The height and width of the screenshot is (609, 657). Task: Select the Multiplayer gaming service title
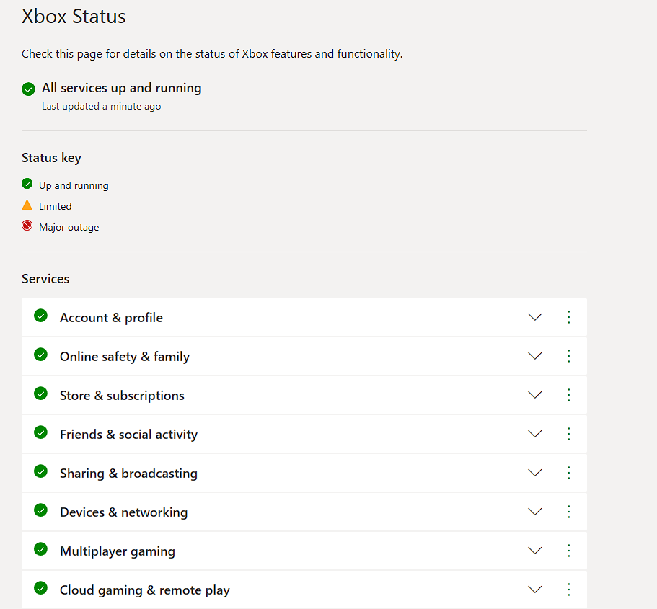[x=118, y=551]
